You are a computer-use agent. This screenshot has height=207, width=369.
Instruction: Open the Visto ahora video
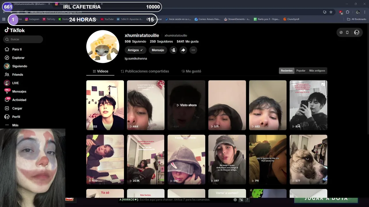tap(186, 105)
